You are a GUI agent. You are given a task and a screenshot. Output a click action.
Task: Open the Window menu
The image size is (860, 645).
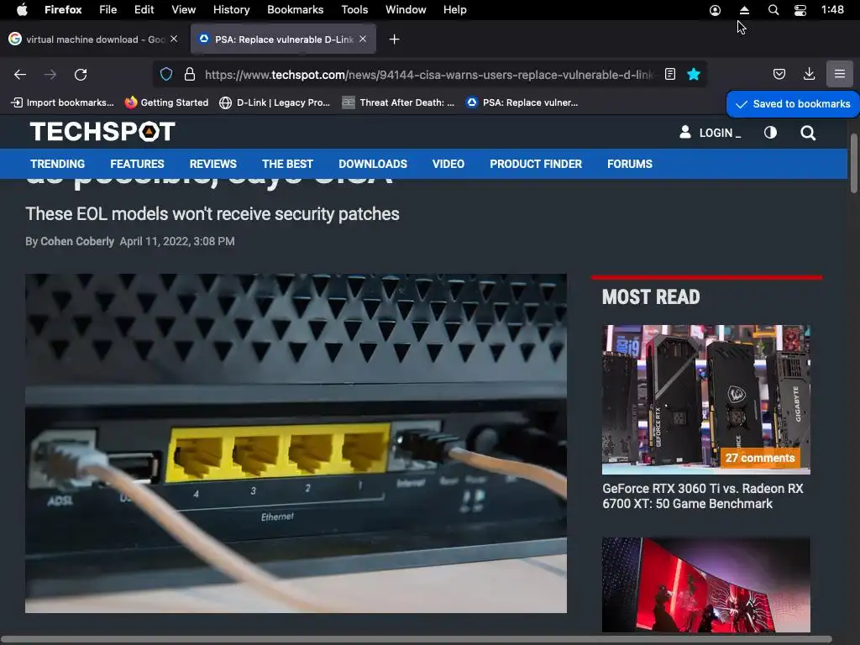406,10
